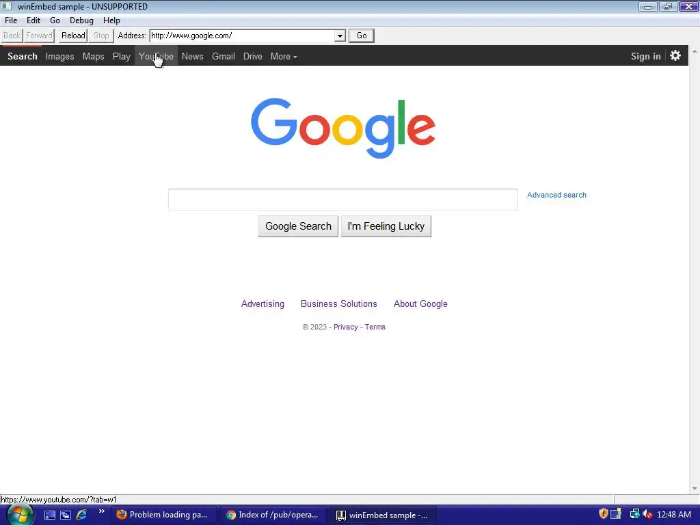Click the muted volume tray icon
700x525 pixels.
(x=647, y=514)
